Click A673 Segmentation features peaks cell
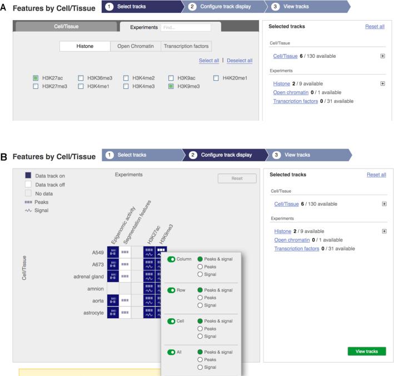Image resolution: width=394 pixels, height=376 pixels. [x=125, y=264]
